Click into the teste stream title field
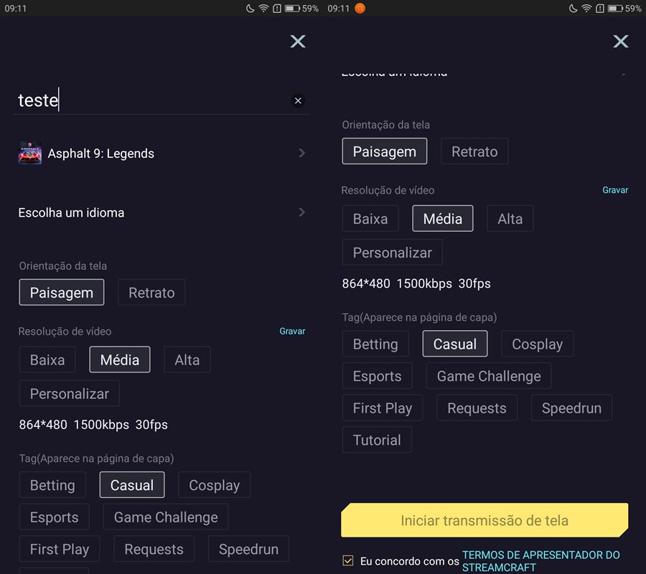The image size is (646, 574). pos(152,100)
